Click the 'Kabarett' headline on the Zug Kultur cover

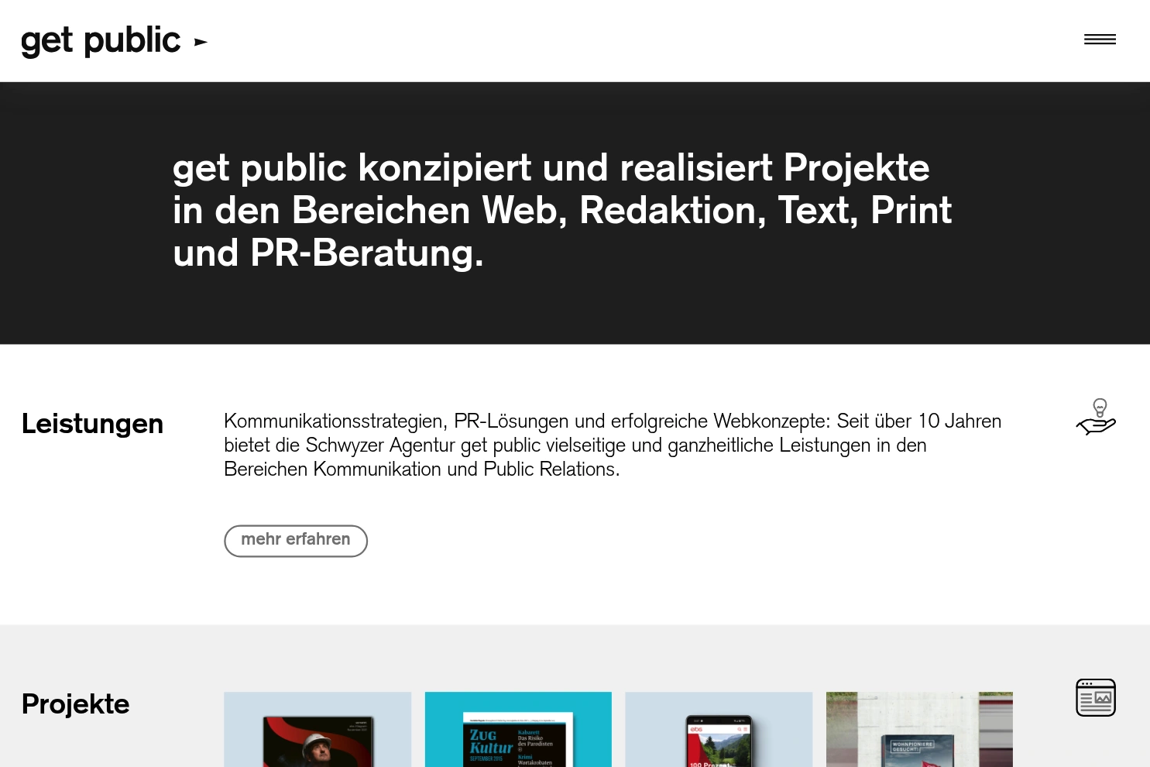[x=528, y=733]
